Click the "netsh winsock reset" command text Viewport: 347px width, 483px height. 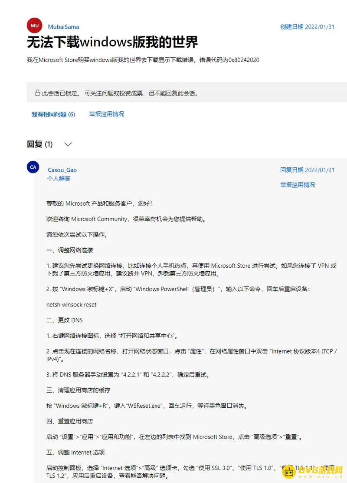point(72,305)
